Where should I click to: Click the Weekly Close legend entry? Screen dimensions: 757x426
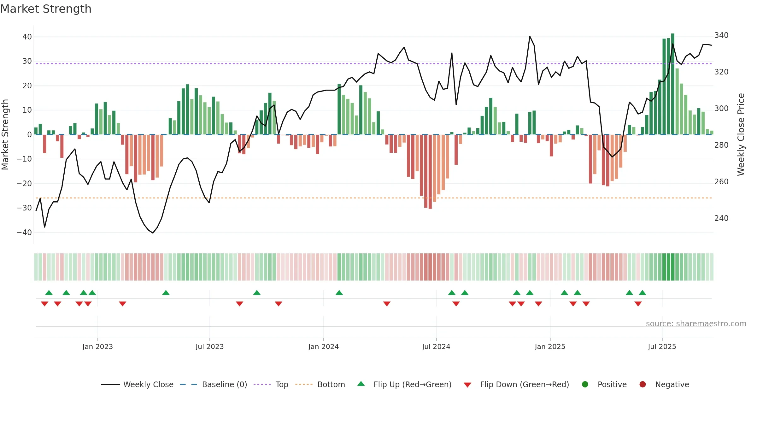[x=137, y=384]
